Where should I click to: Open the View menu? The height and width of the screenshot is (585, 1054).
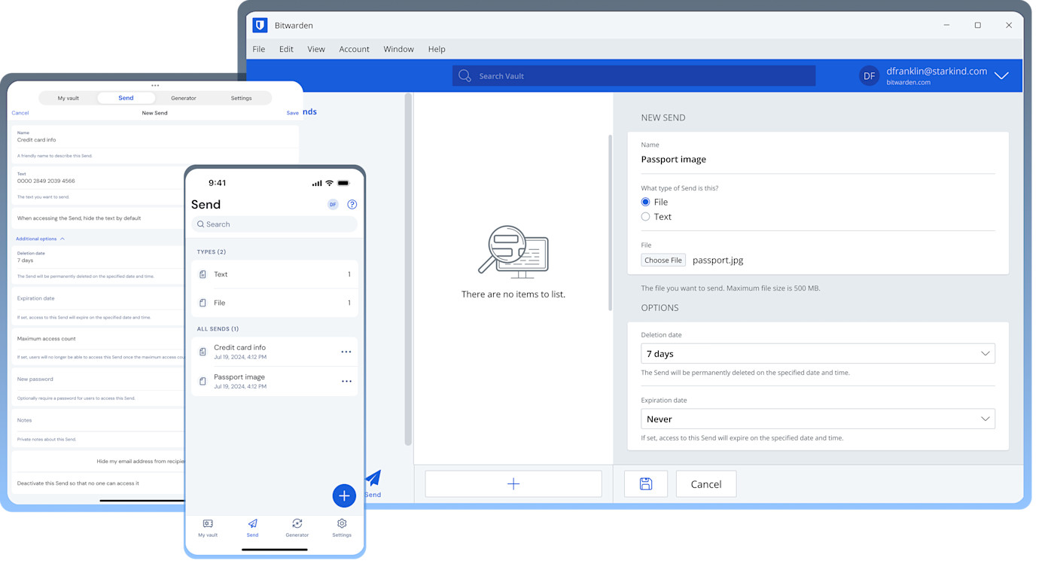pyautogui.click(x=316, y=49)
